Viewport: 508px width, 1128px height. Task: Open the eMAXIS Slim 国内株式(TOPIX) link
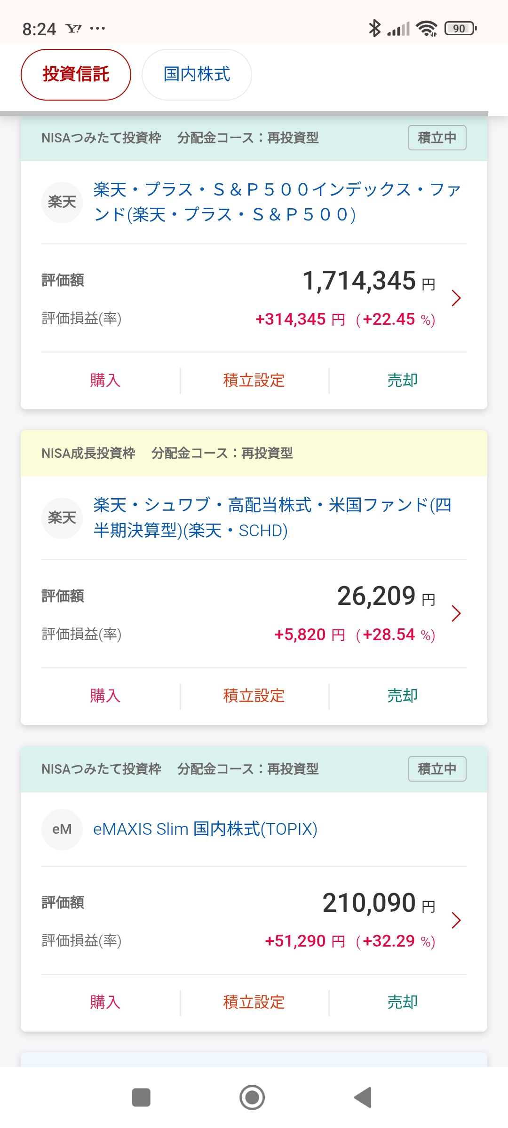click(x=205, y=829)
